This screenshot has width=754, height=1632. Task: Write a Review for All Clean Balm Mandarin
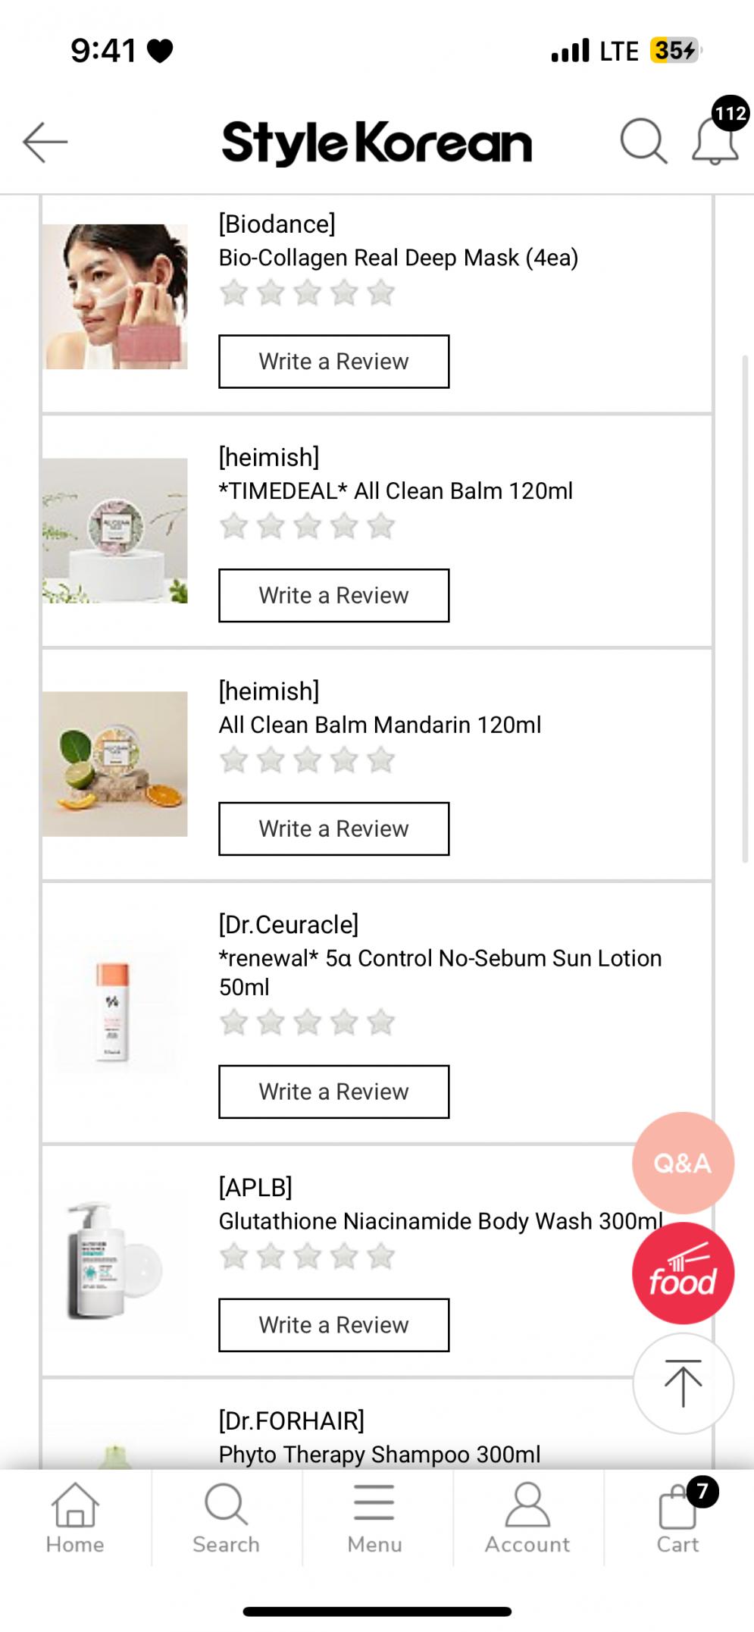click(333, 829)
